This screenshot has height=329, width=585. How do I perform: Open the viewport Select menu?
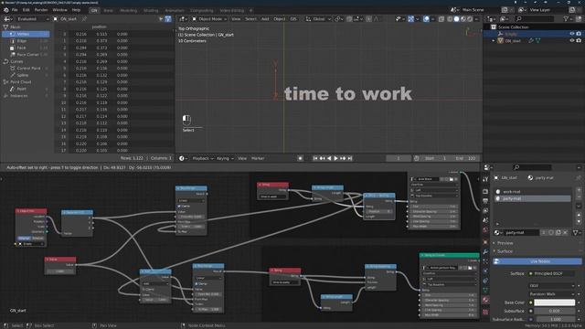click(250, 18)
